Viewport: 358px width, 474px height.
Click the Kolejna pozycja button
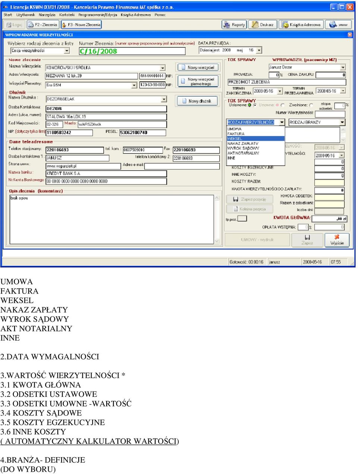[x=249, y=209]
